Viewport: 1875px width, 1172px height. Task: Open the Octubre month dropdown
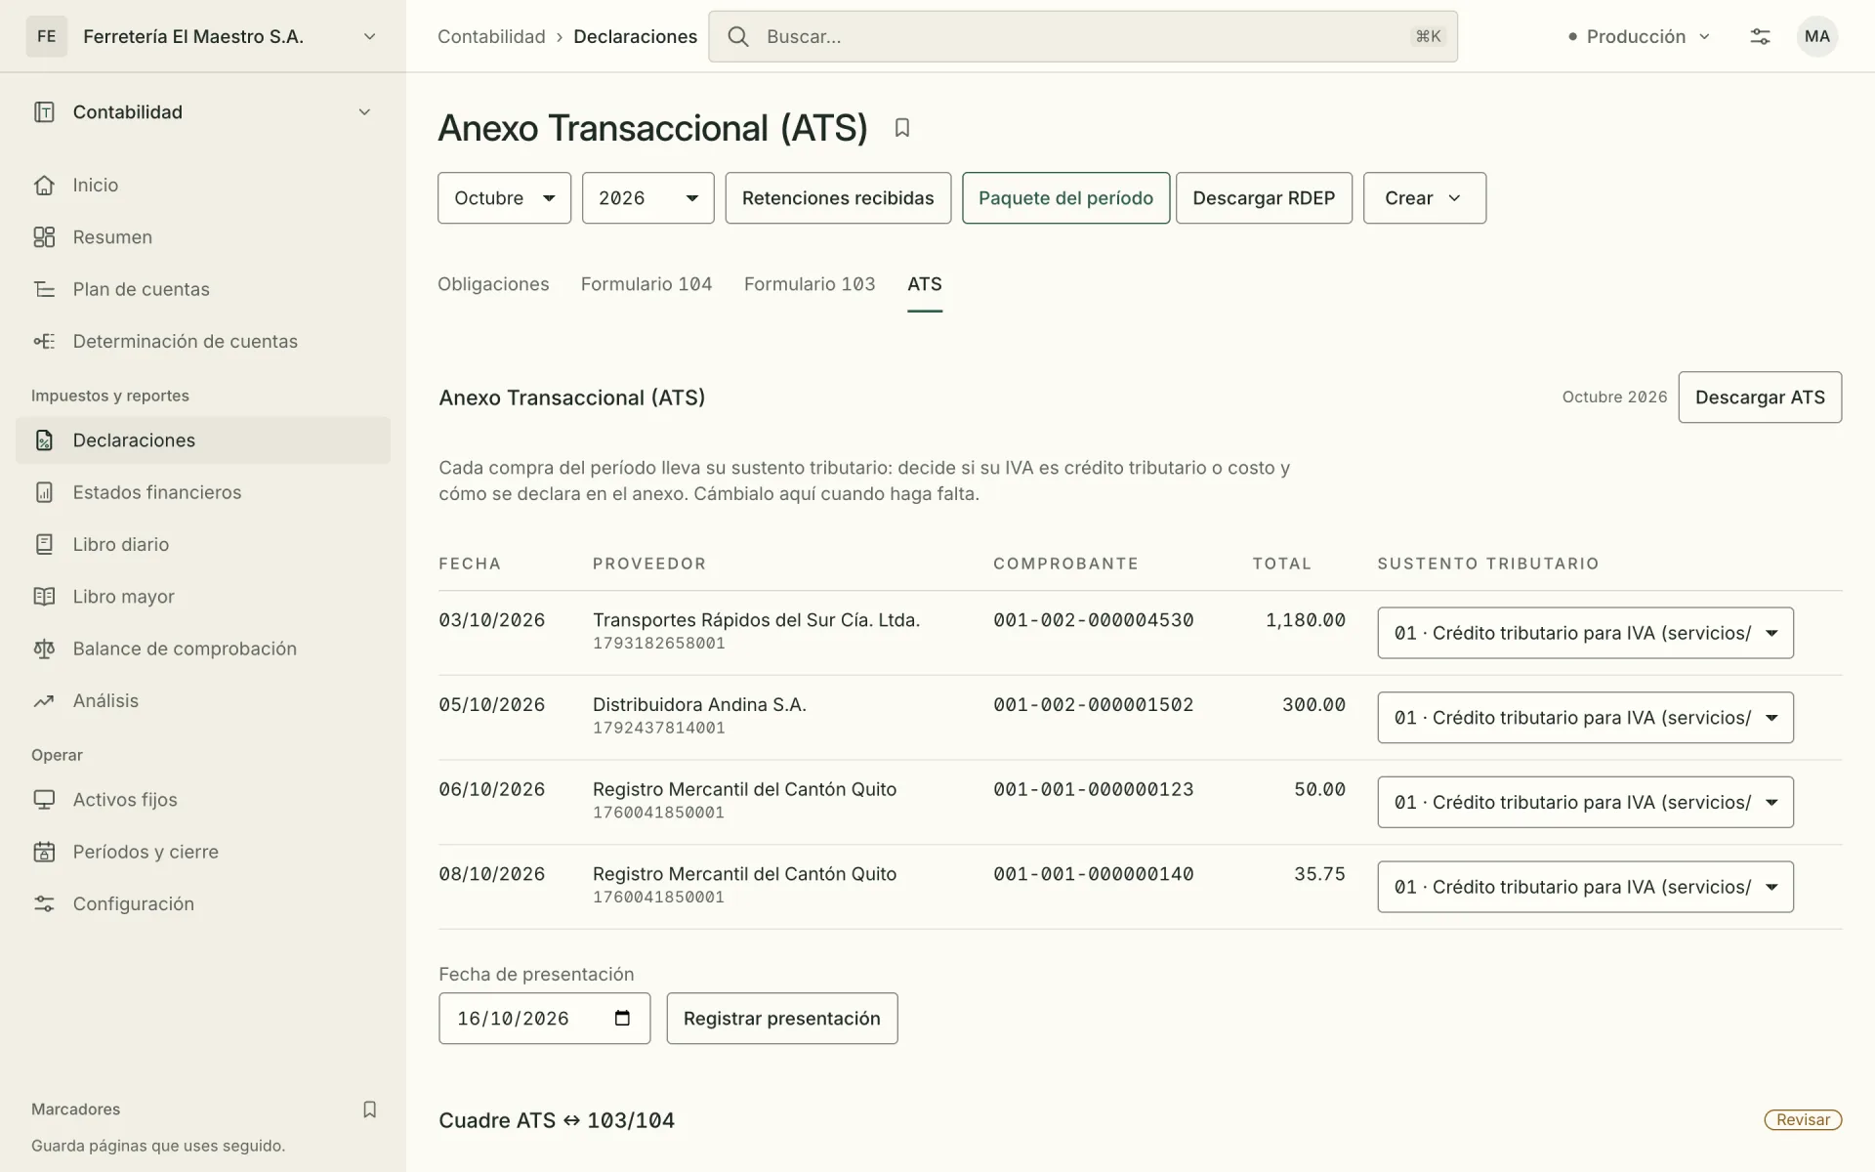[x=504, y=198]
